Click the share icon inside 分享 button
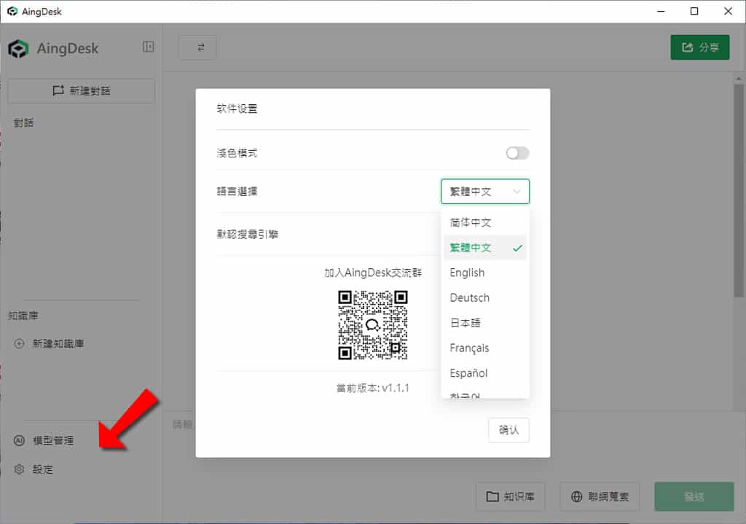Screen dimensions: 746x524 688,47
